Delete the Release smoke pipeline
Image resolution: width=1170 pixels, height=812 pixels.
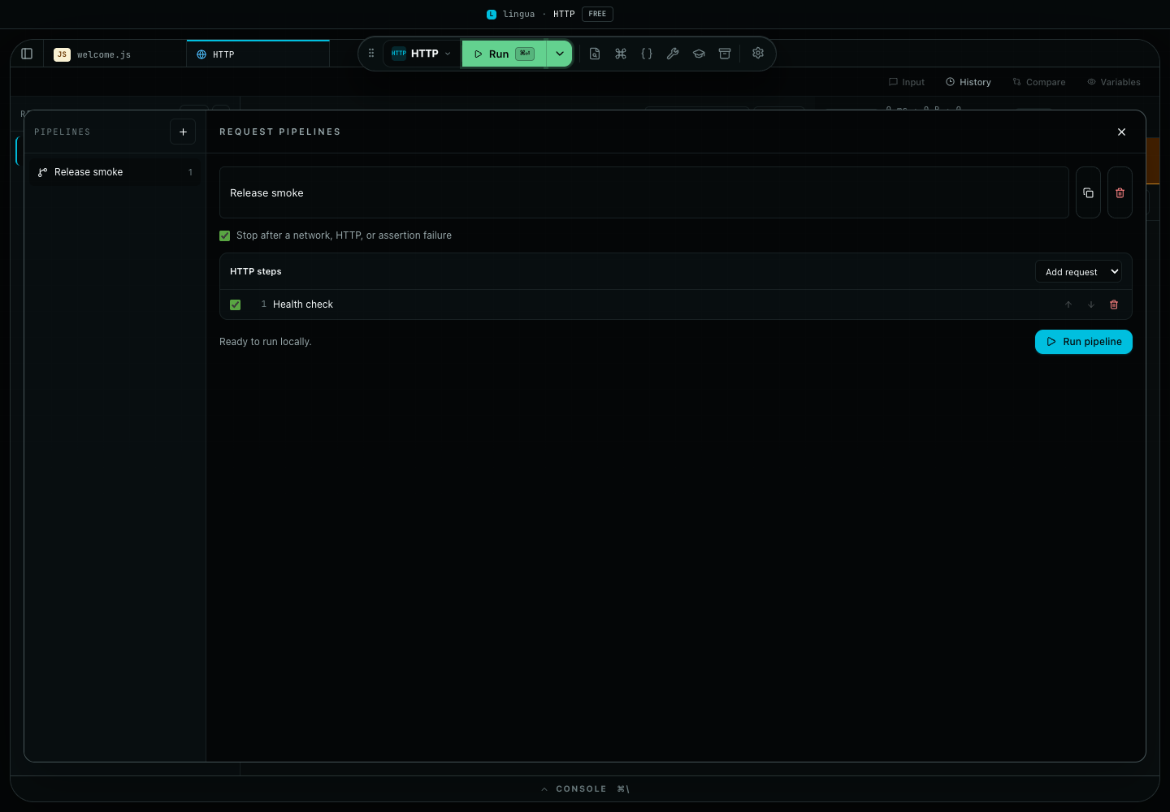pyautogui.click(x=1120, y=192)
